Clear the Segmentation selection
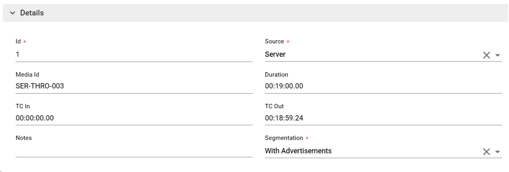The image size is (509, 172). (486, 152)
